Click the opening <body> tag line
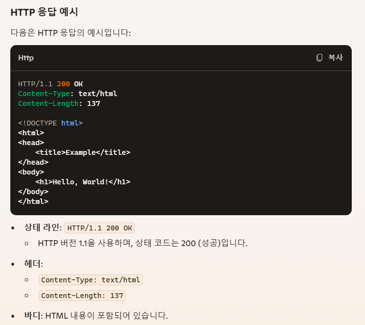Screen dimensions: 365x325 pos(31,172)
